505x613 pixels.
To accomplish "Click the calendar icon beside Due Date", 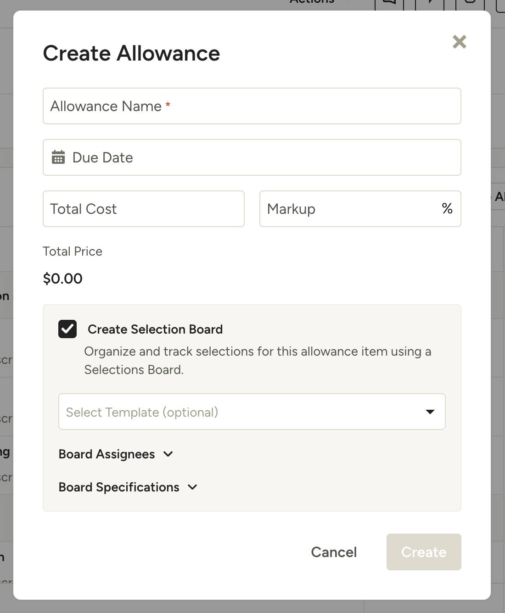I will point(58,157).
